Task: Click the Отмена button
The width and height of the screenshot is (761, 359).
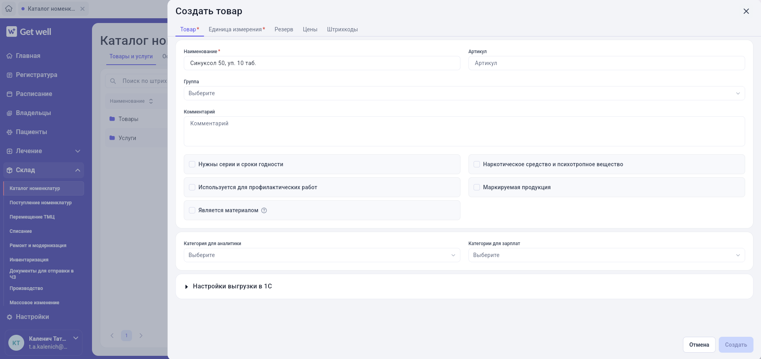Action: (699, 345)
